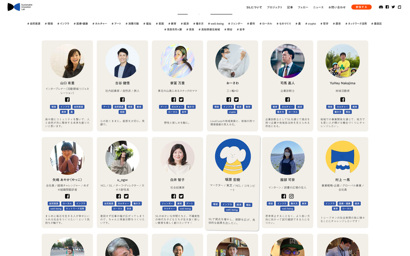Open お問い合わせ in the navigation

pyautogui.click(x=337, y=7)
